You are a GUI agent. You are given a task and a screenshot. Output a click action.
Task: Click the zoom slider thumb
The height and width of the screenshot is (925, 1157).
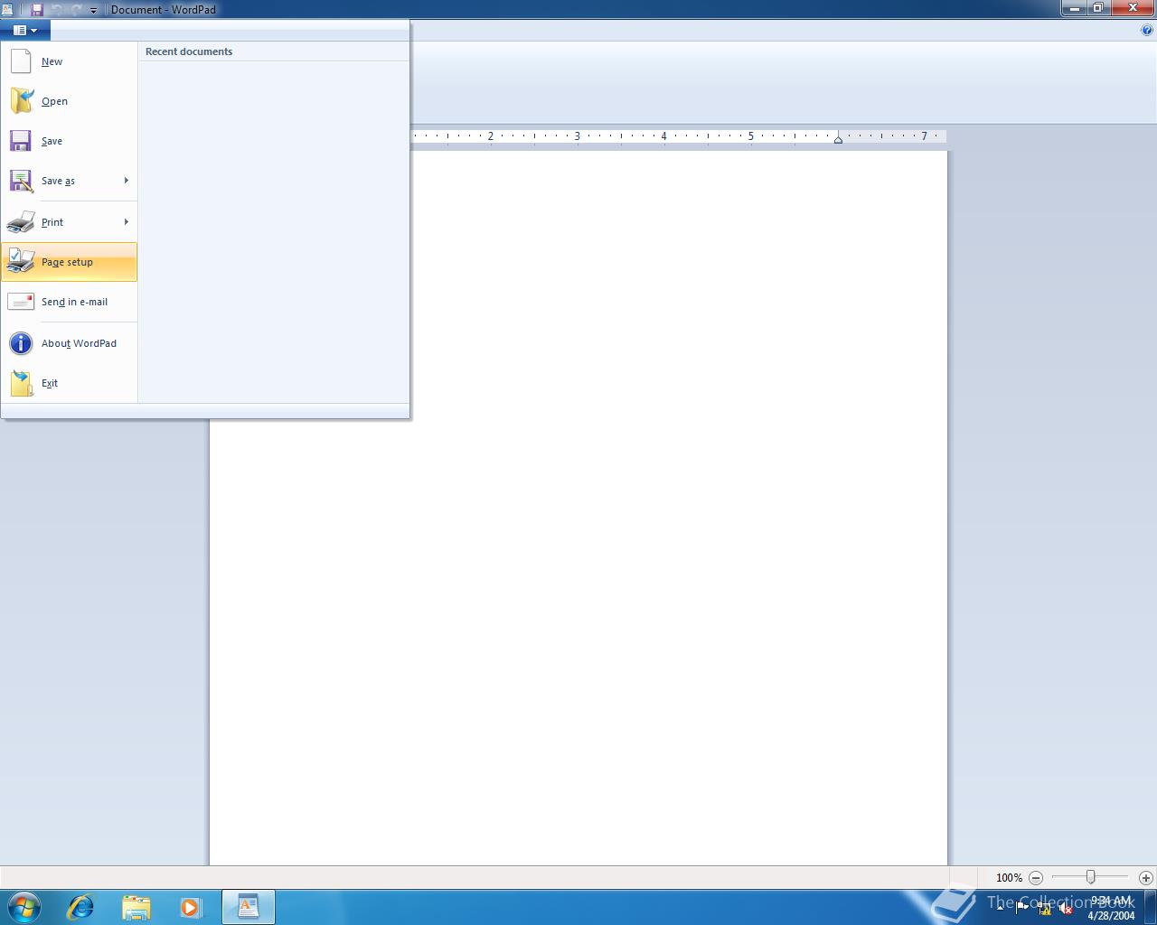coord(1091,877)
